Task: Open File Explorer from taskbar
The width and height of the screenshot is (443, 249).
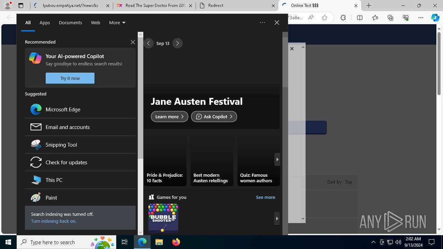Action: [x=159, y=242]
